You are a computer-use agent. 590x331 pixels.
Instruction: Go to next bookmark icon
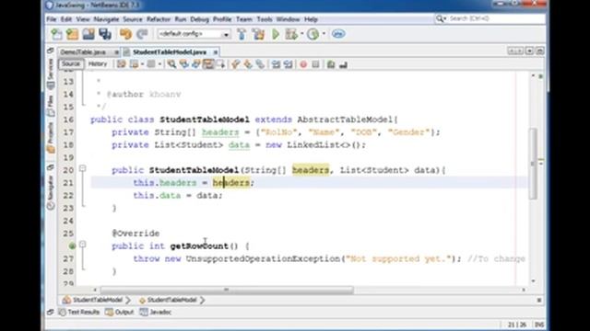click(248, 64)
